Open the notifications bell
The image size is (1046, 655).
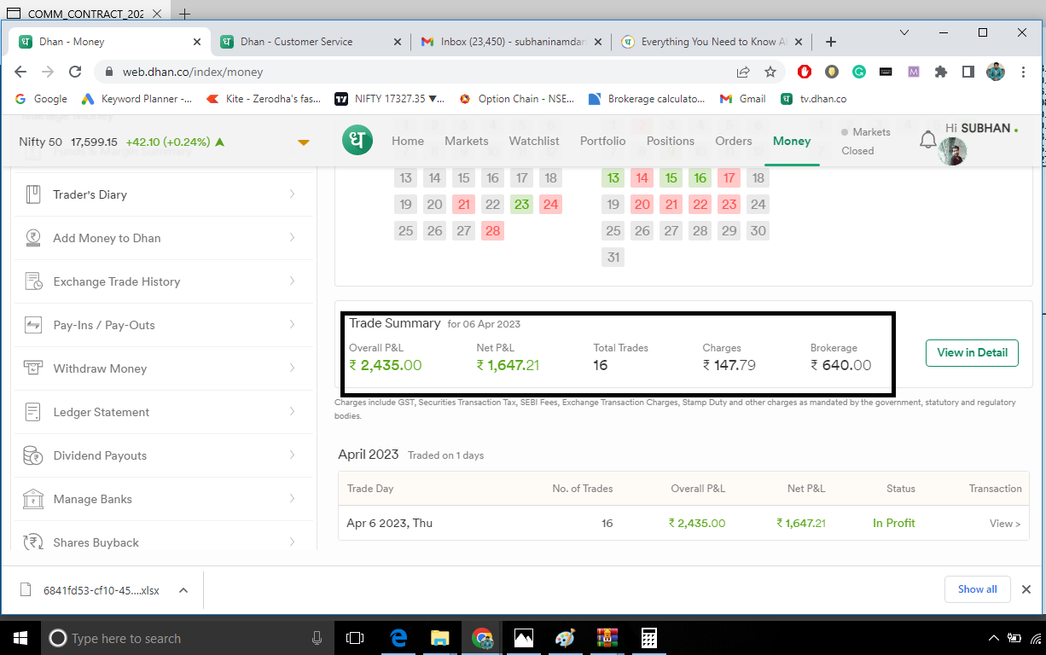pos(927,139)
